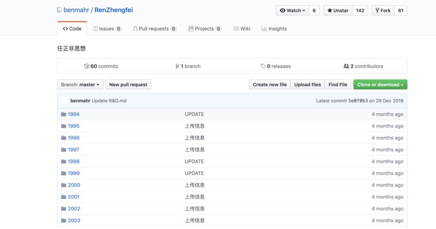
Task: Open the benmahr owner link in title
Action: [x=76, y=10]
